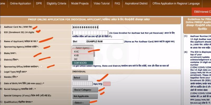Viewport: 211px width, 105px height.
Task: Click the Sponsoring Agency label
Action: 21,47
